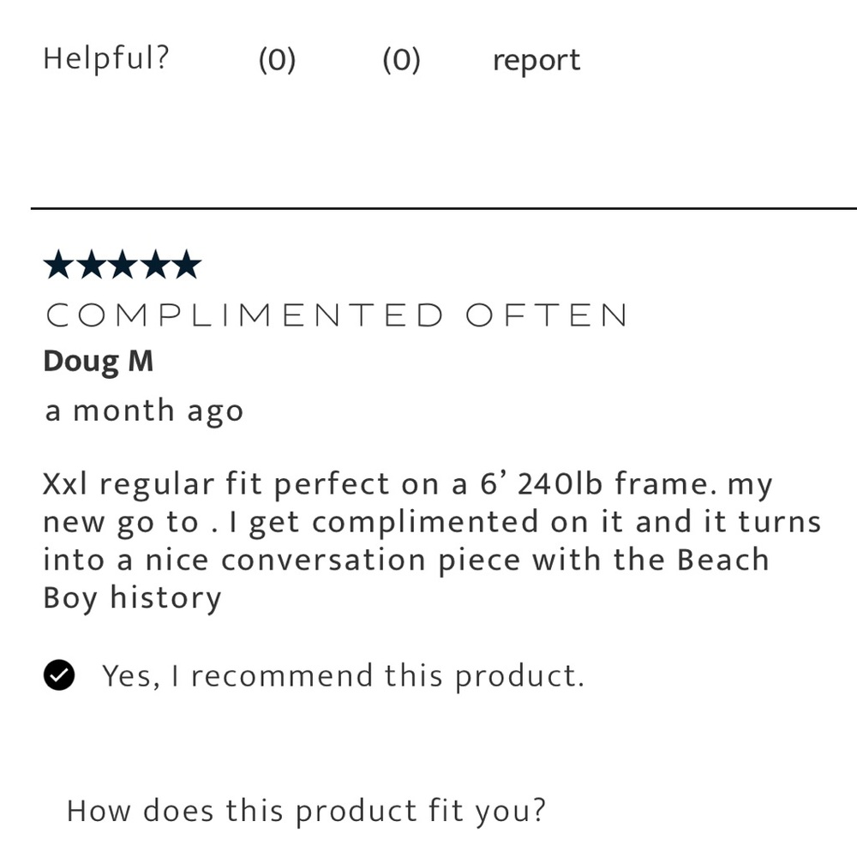Click the word 'Xxl' starting the review

point(66,484)
